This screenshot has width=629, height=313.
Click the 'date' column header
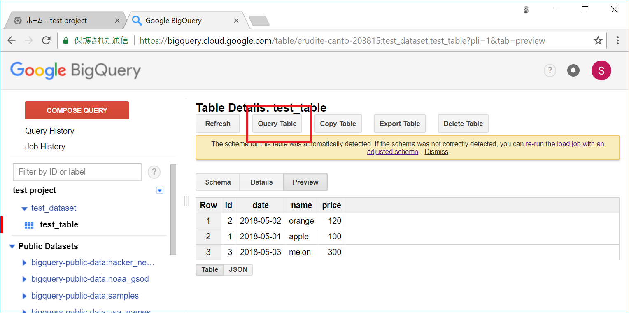click(x=261, y=205)
